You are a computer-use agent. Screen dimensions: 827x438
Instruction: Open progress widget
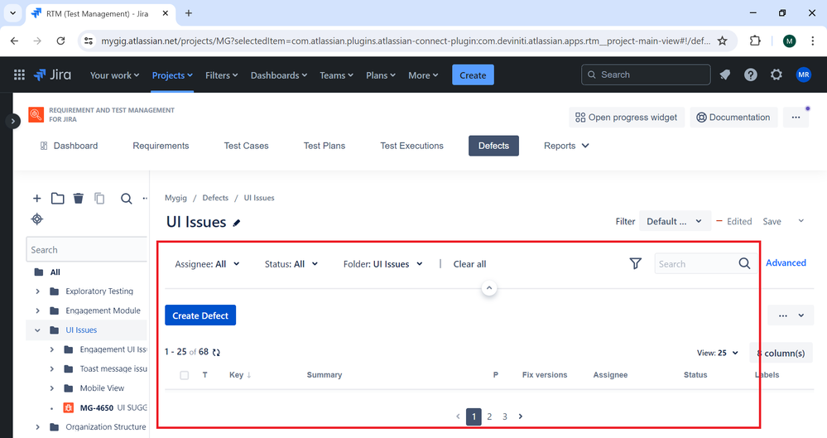[x=627, y=117]
